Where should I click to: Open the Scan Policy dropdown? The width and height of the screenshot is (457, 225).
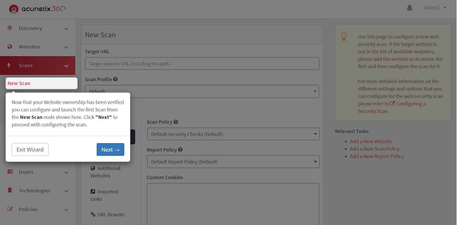(x=233, y=134)
